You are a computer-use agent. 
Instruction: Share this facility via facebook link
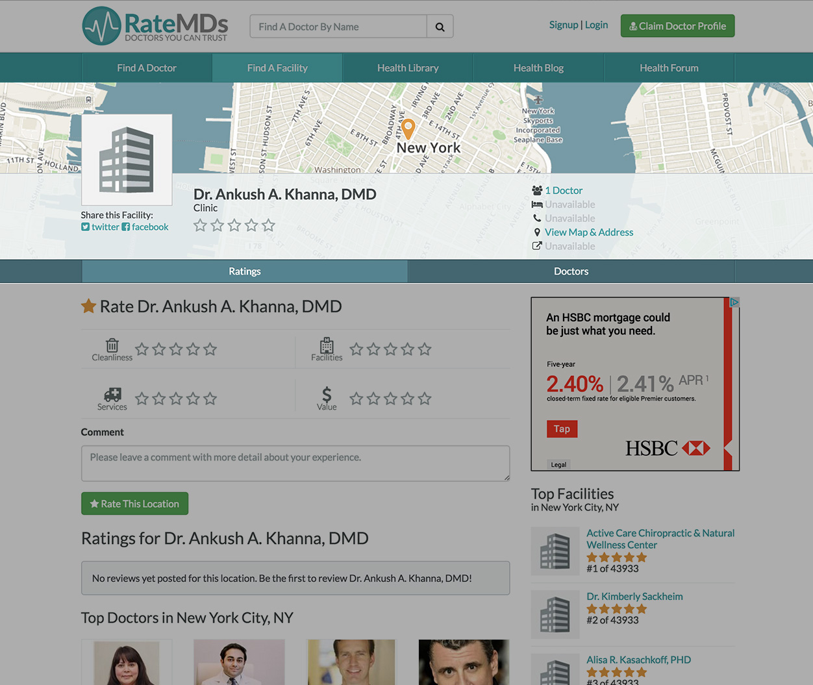click(150, 227)
